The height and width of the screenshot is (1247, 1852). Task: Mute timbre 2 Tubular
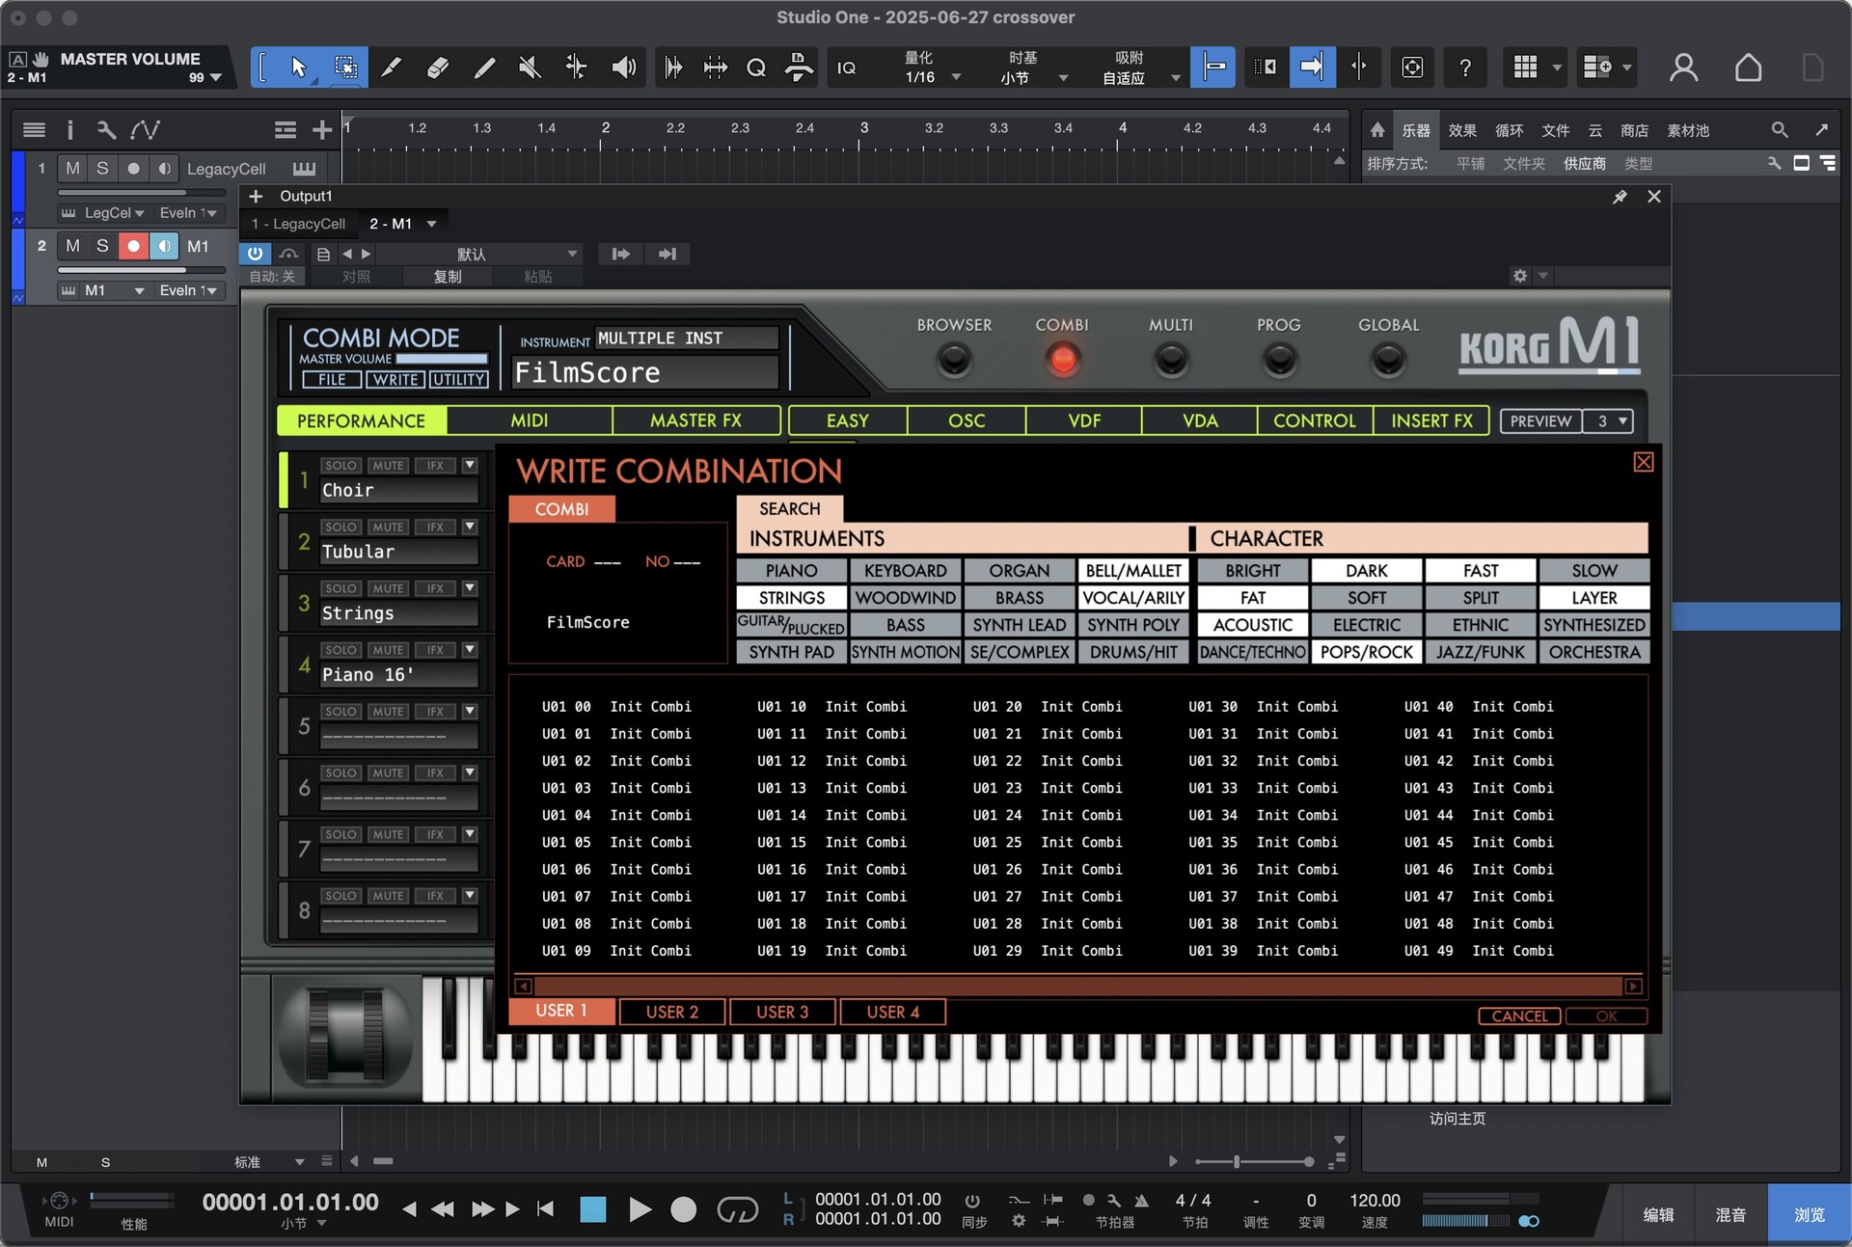click(388, 527)
